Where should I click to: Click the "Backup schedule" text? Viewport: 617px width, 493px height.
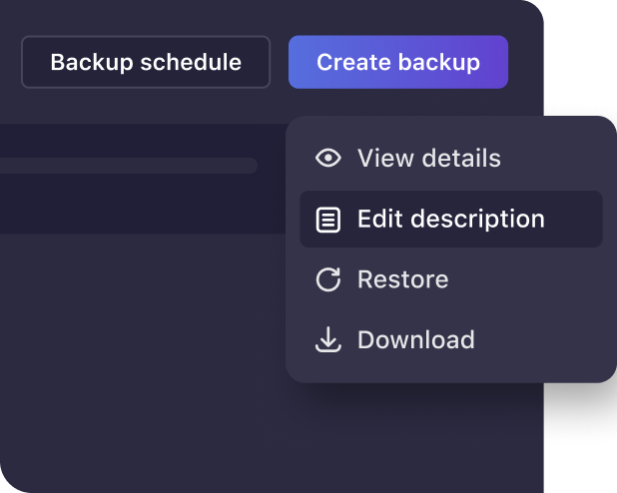click(146, 62)
